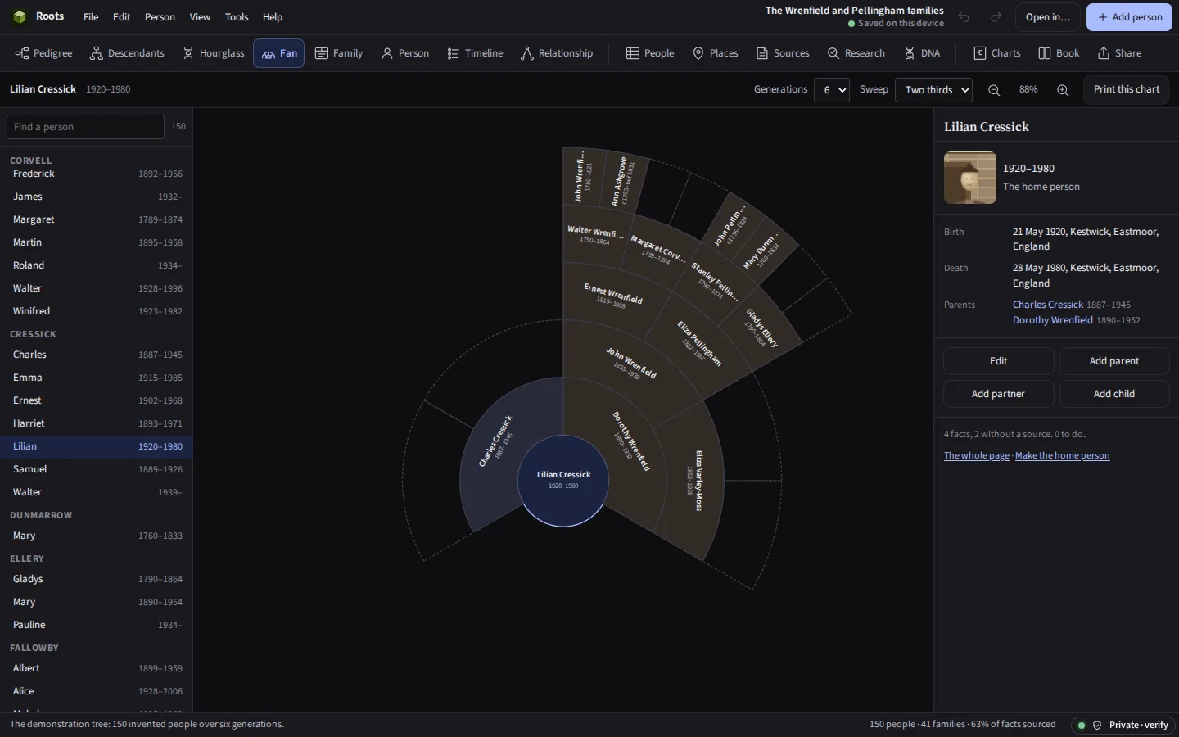Viewport: 1179px width, 737px height.
Task: Select the Fan chart view
Action: point(279,53)
